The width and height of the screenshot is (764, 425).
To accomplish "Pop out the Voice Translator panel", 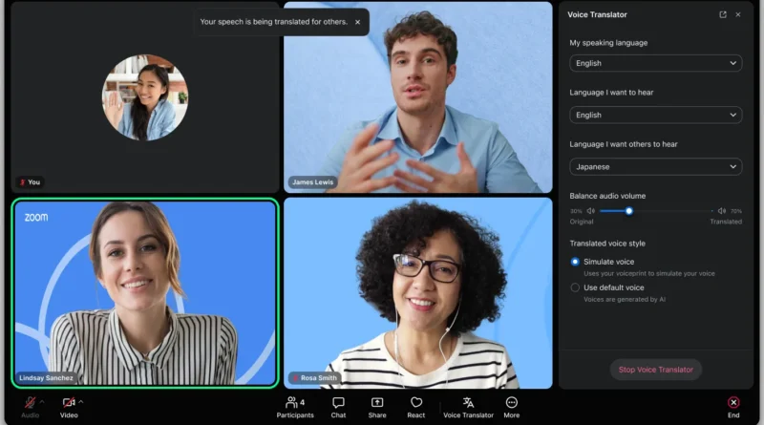I will click(723, 14).
